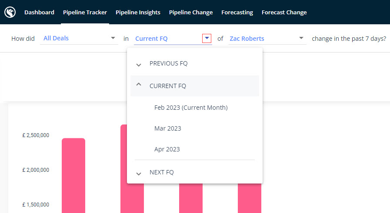390x213 pixels.
Task: Open the Forecast Change tab
Action: 284,12
